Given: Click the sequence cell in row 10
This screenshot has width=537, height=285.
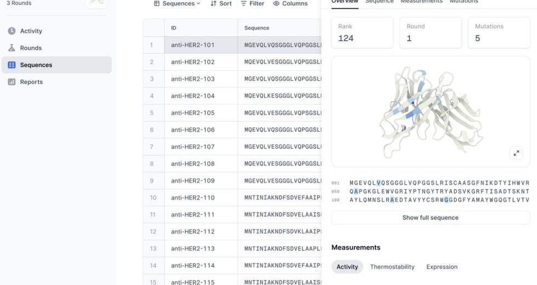Looking at the screenshot, I should pos(279,198).
